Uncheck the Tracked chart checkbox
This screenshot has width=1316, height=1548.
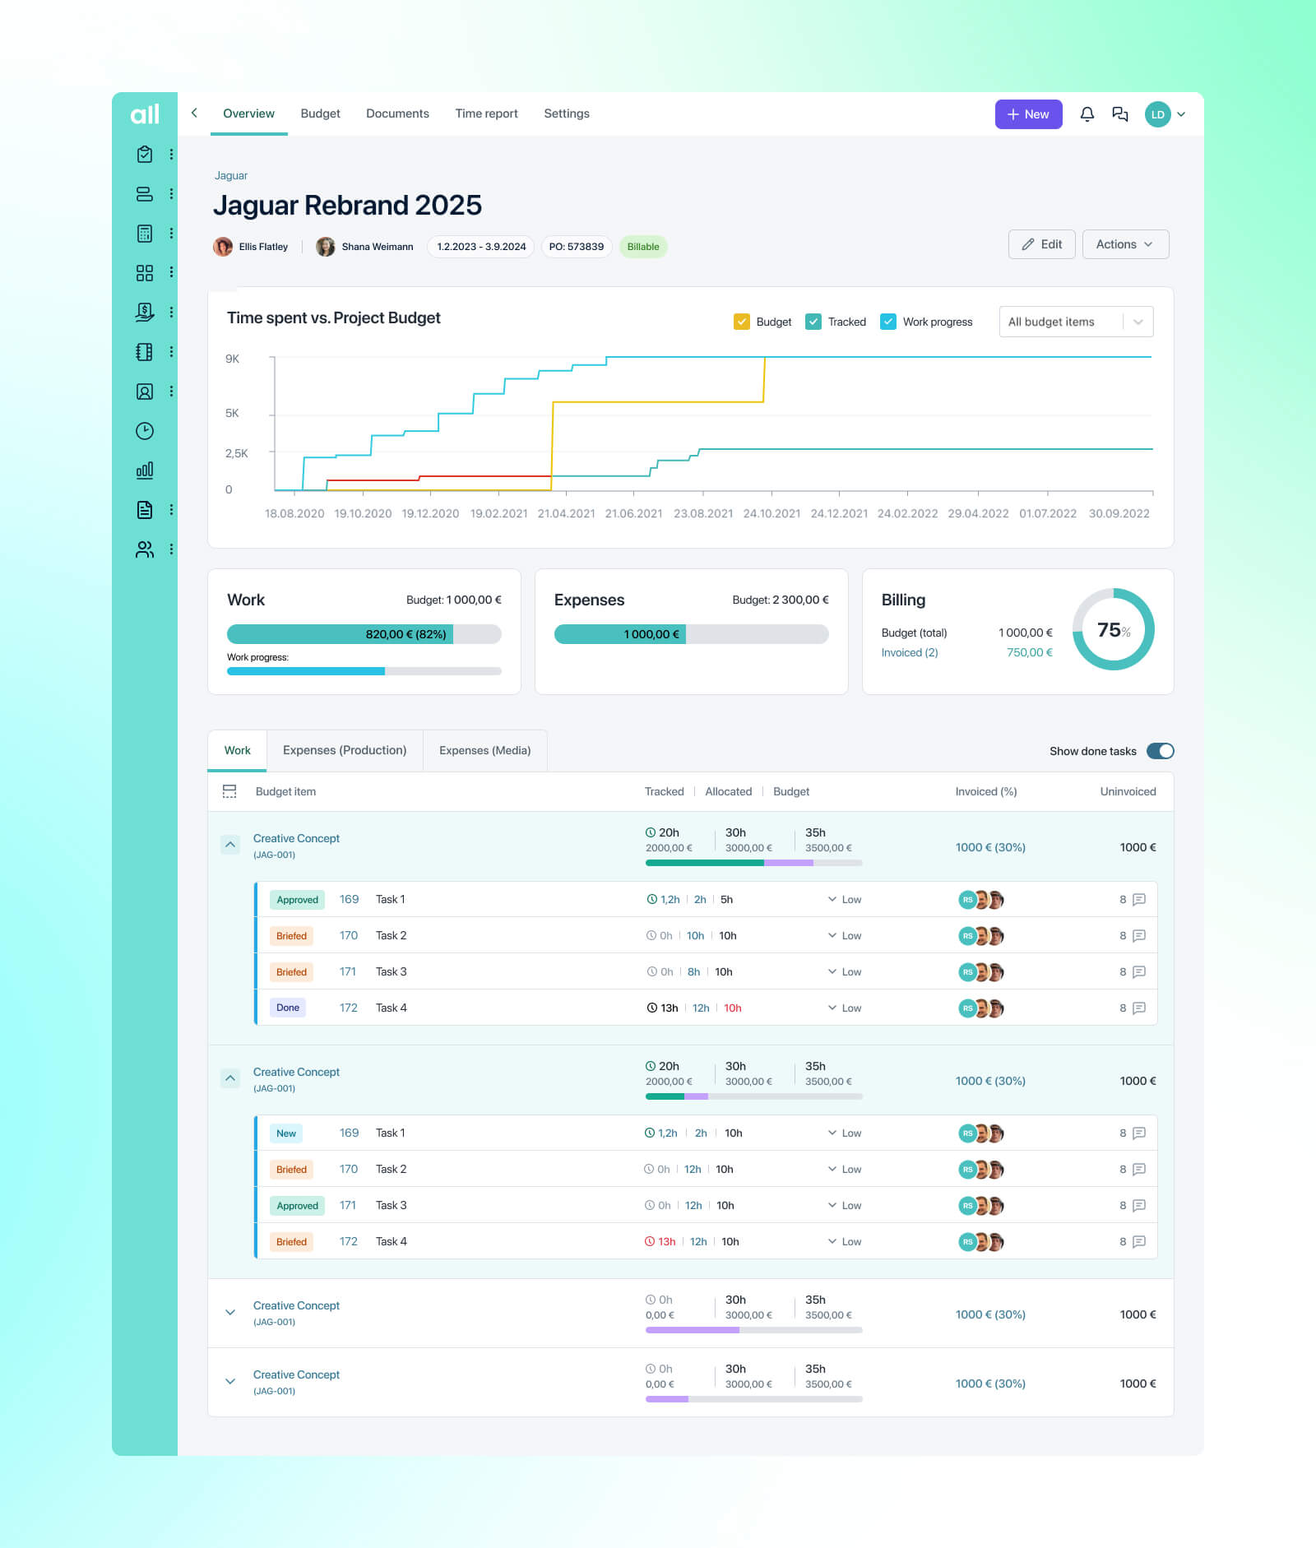click(x=813, y=322)
